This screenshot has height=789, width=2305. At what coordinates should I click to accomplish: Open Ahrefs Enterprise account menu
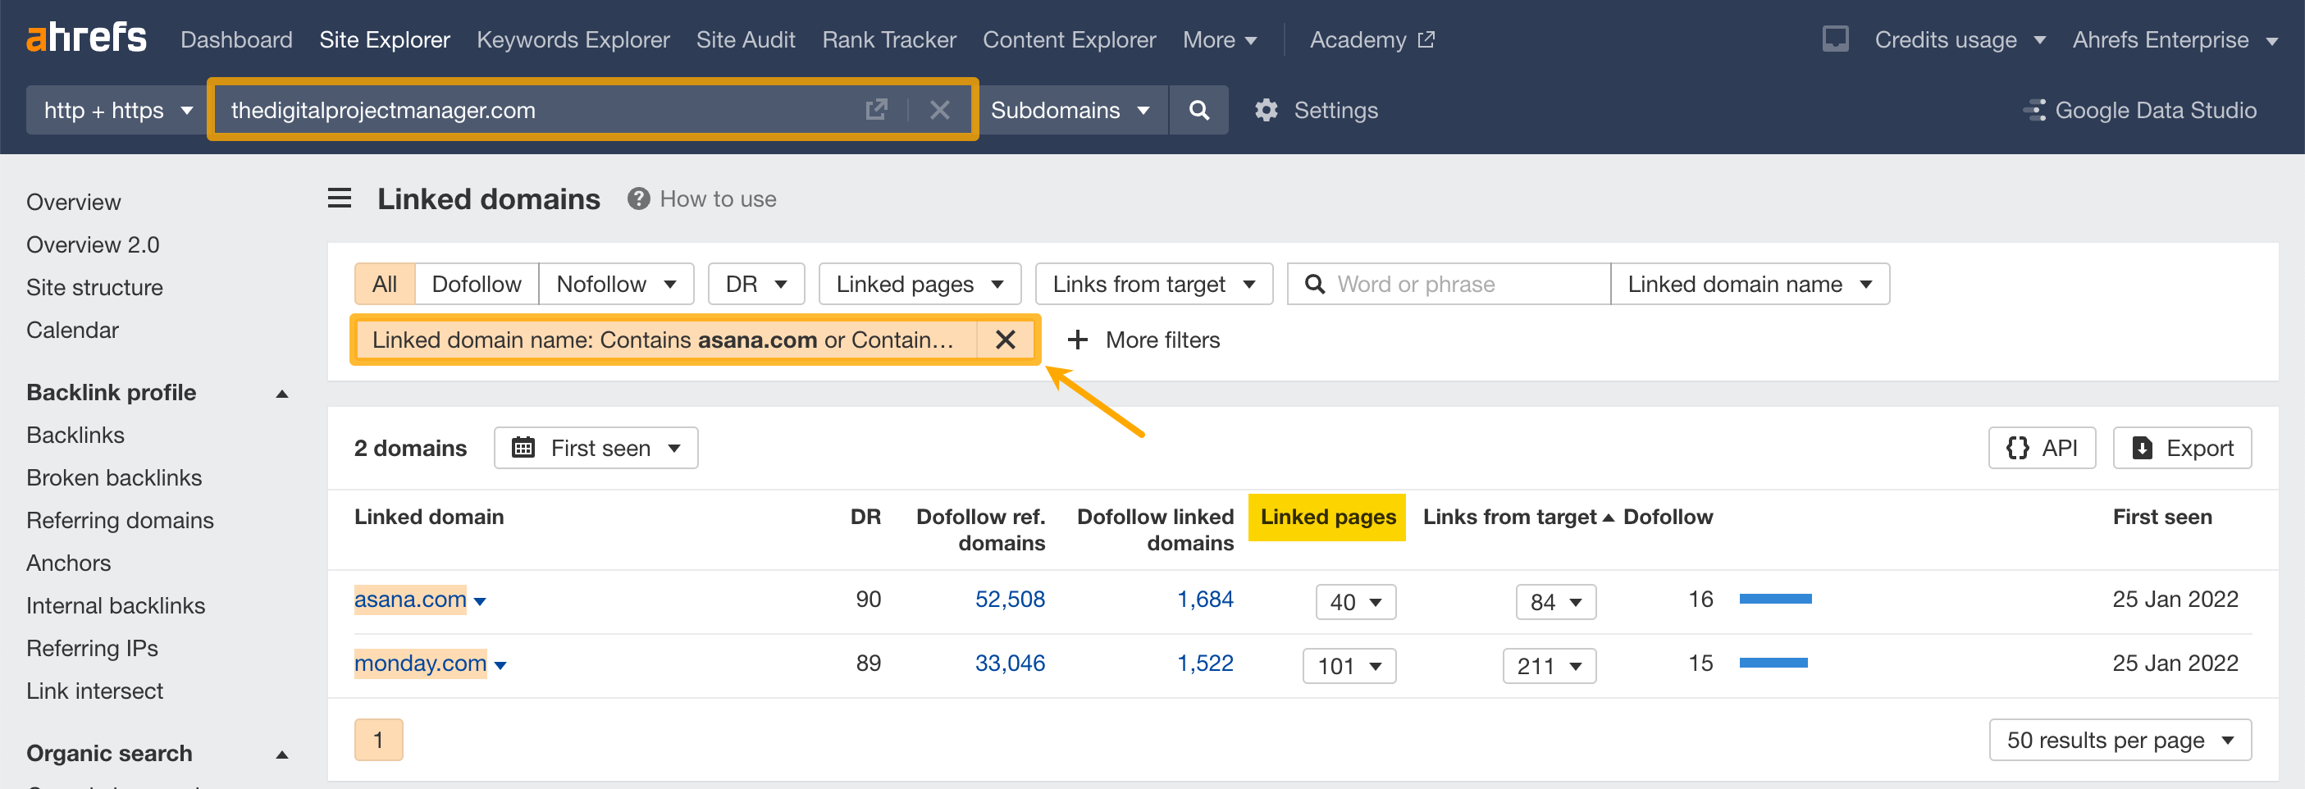pos(2175,39)
